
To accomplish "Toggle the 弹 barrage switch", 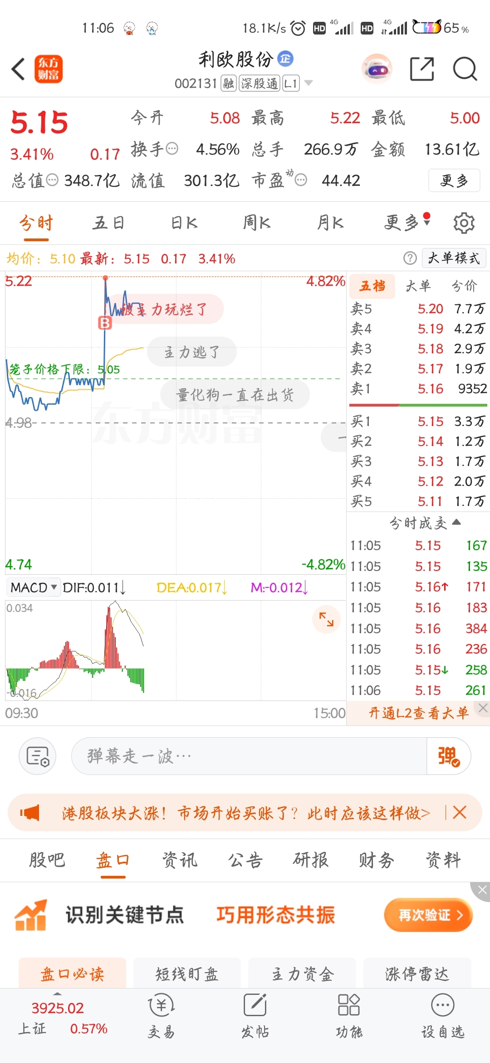I will [x=448, y=756].
